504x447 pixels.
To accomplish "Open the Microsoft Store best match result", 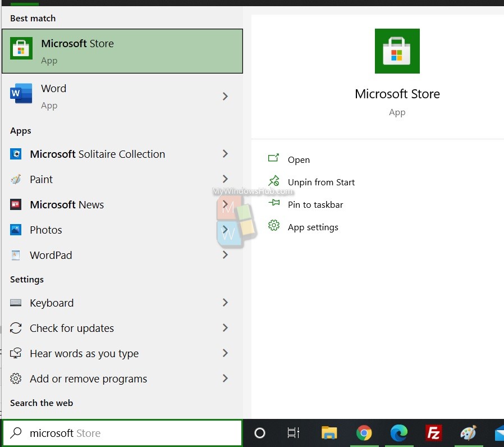I will click(x=122, y=51).
